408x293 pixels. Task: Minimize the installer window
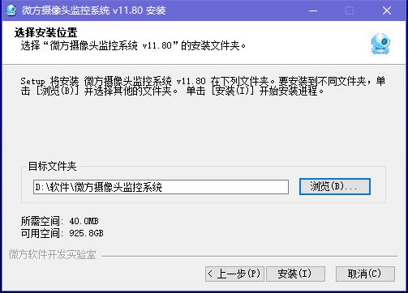pos(313,11)
